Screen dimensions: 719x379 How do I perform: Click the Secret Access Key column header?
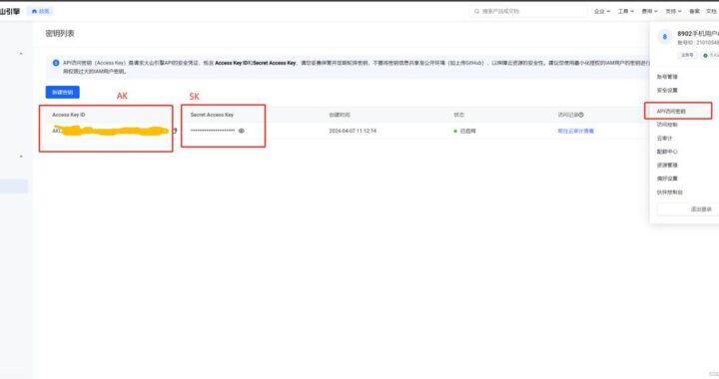point(212,115)
